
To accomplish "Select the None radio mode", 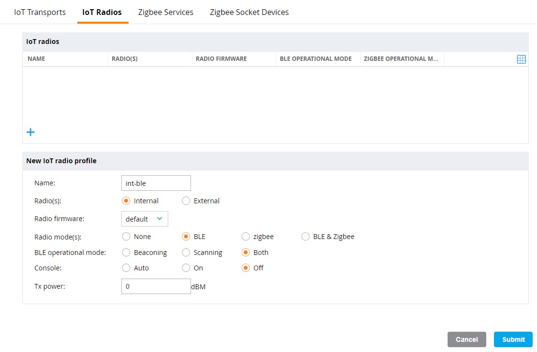I will click(126, 236).
